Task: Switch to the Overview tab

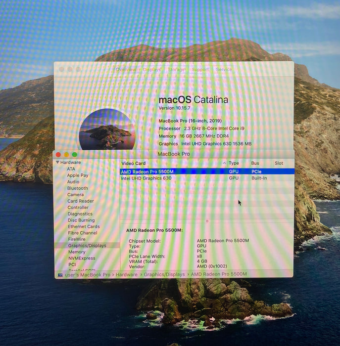Action: pos(126,70)
